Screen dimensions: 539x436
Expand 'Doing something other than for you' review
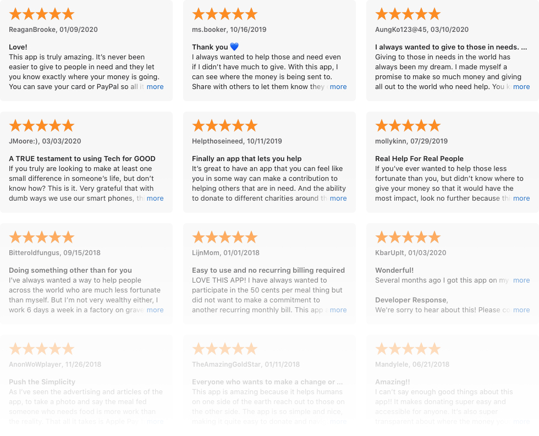coord(155,310)
